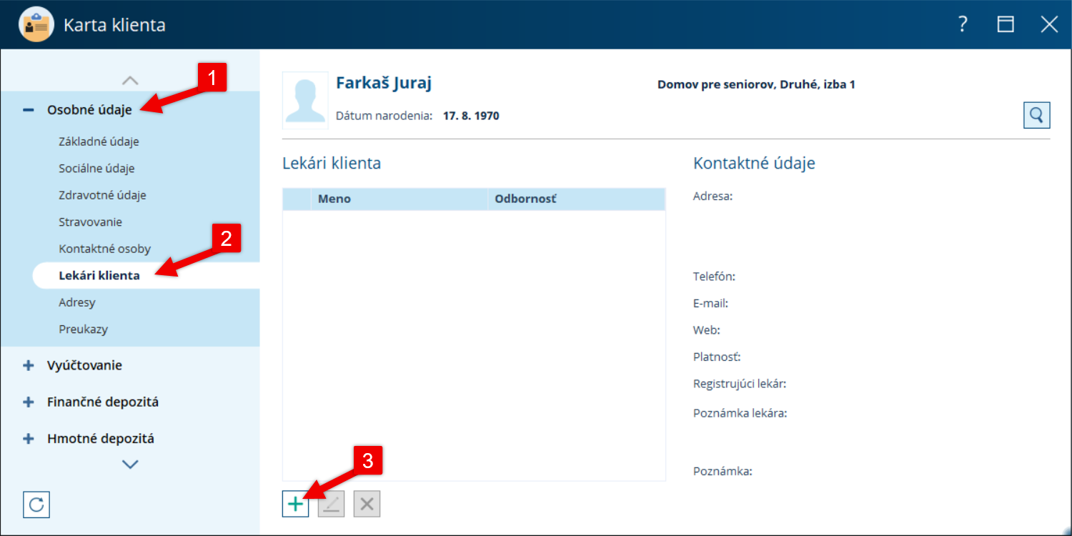Sort table by Odbornosť column header
Viewport: 1072px width, 536px height.
pos(577,199)
